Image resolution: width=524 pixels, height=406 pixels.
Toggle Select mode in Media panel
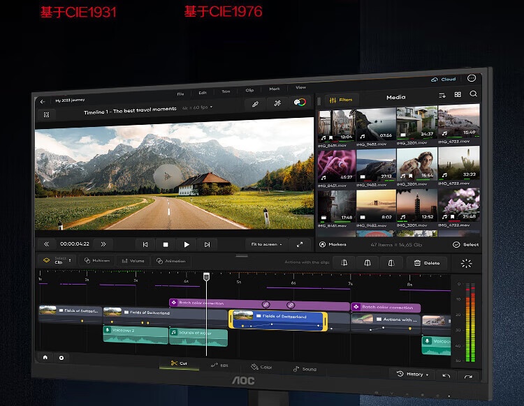(466, 245)
